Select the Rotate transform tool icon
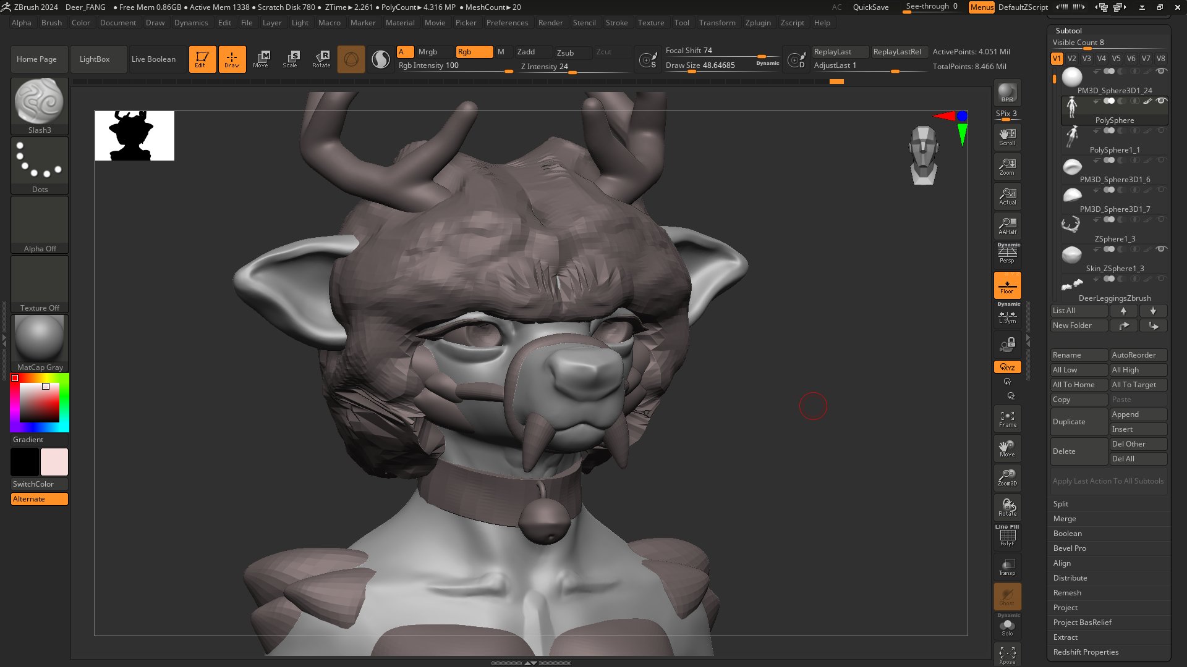This screenshot has width=1187, height=667. pyautogui.click(x=321, y=59)
